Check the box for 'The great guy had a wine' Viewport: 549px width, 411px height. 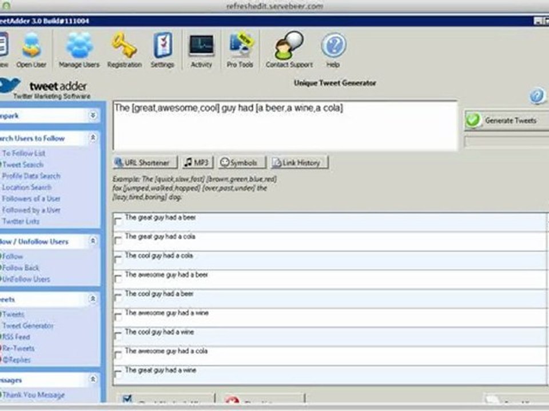(x=118, y=374)
